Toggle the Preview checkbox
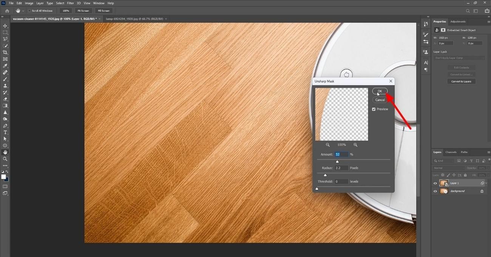 click(x=374, y=109)
